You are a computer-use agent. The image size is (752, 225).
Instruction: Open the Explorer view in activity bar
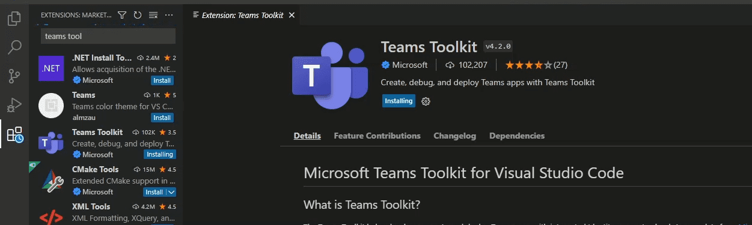14,19
